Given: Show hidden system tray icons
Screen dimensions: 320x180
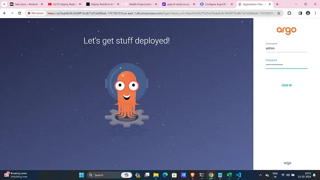Looking at the screenshot, I should click(x=260, y=175).
